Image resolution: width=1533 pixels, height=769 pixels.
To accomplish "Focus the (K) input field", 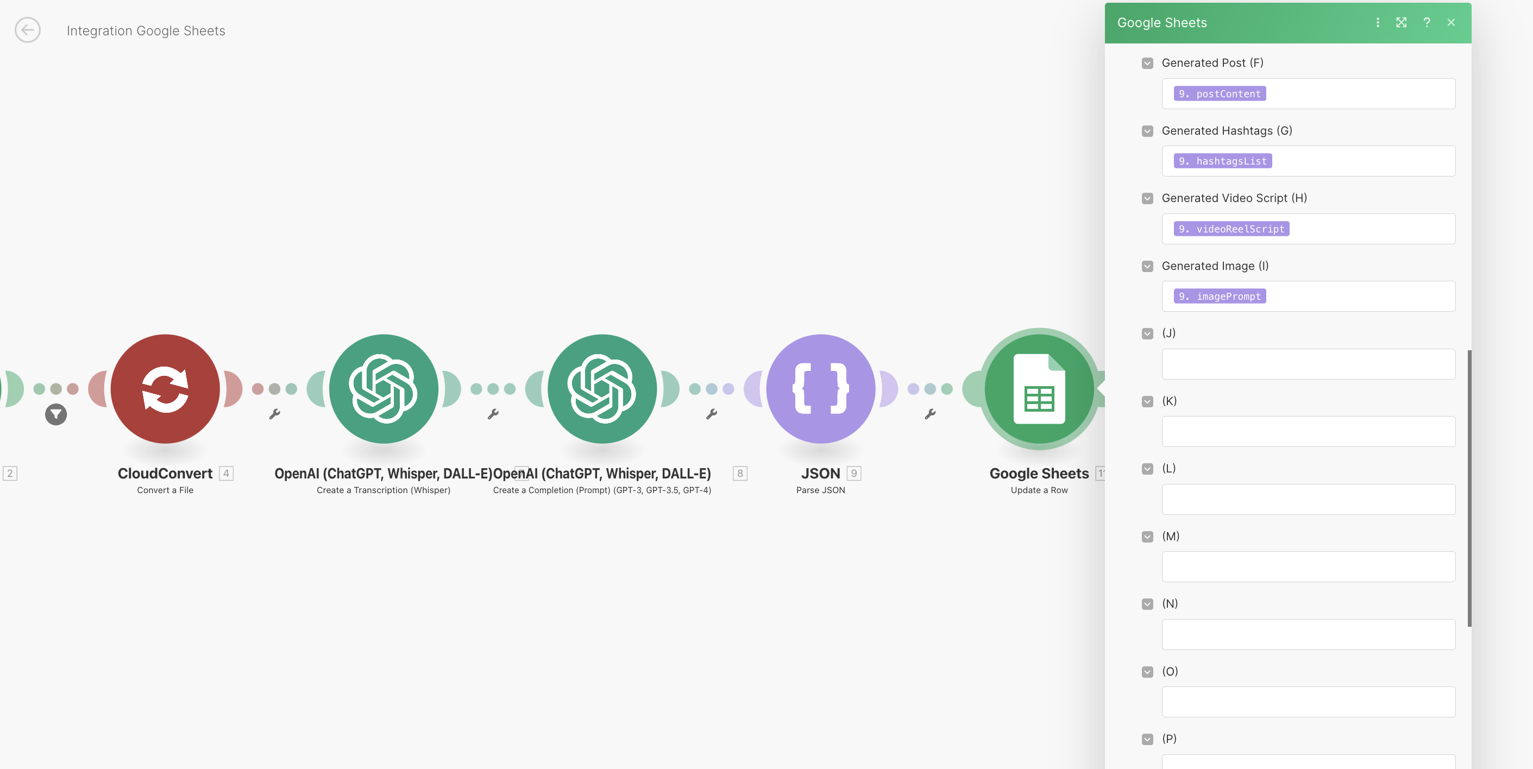I will 1308,431.
